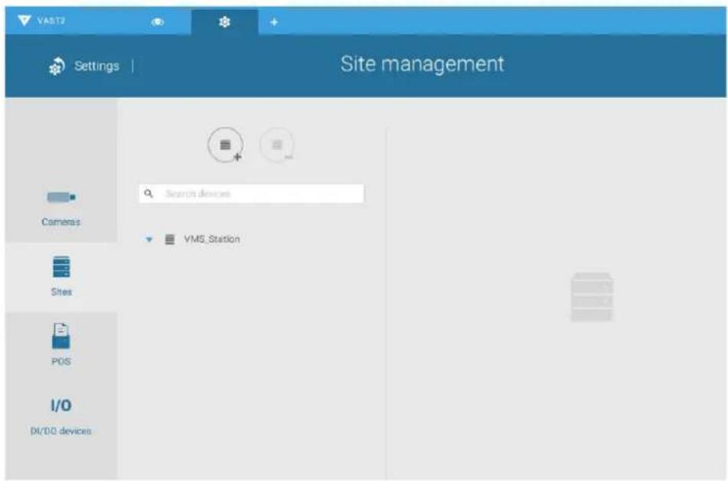Select VMS_Station in the site list
This screenshot has height=481, width=728.
(212, 239)
